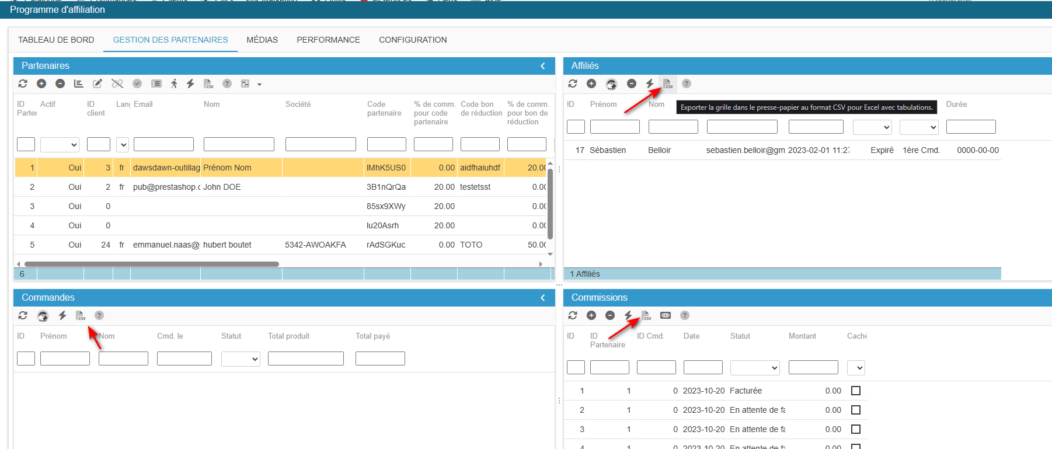Export Affiliés grid to CSV
The width and height of the screenshot is (1052, 449).
(668, 83)
